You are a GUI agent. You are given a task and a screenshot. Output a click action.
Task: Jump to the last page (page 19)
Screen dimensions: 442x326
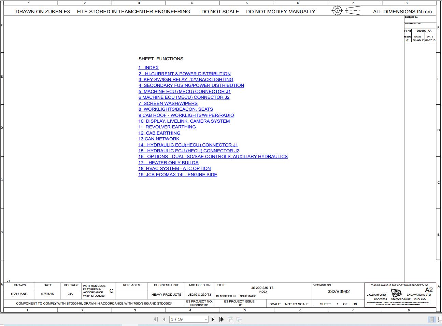[x=221, y=319]
